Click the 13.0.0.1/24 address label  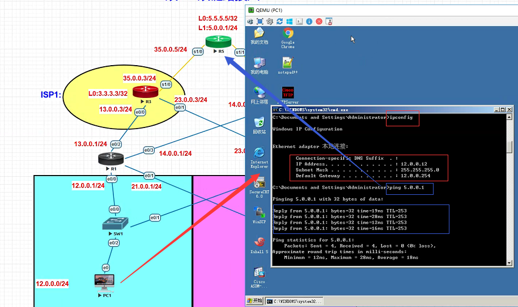(91, 144)
